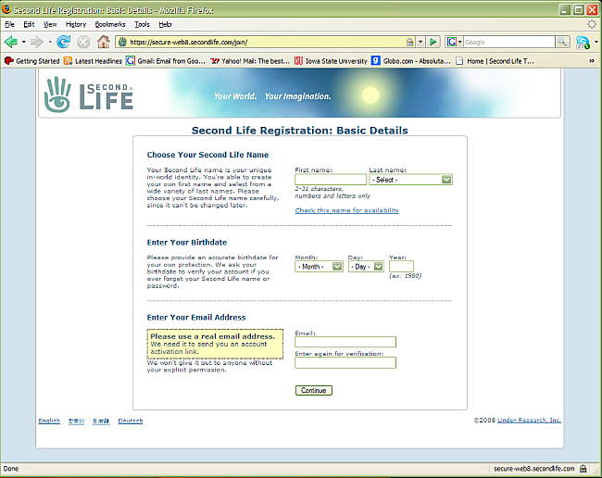Open the Day dropdown
This screenshot has height=478, width=602.
pyautogui.click(x=366, y=267)
